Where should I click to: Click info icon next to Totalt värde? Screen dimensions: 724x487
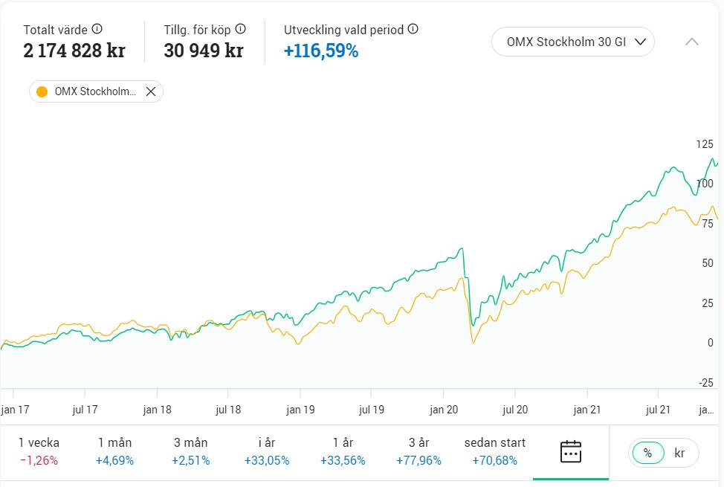click(97, 30)
